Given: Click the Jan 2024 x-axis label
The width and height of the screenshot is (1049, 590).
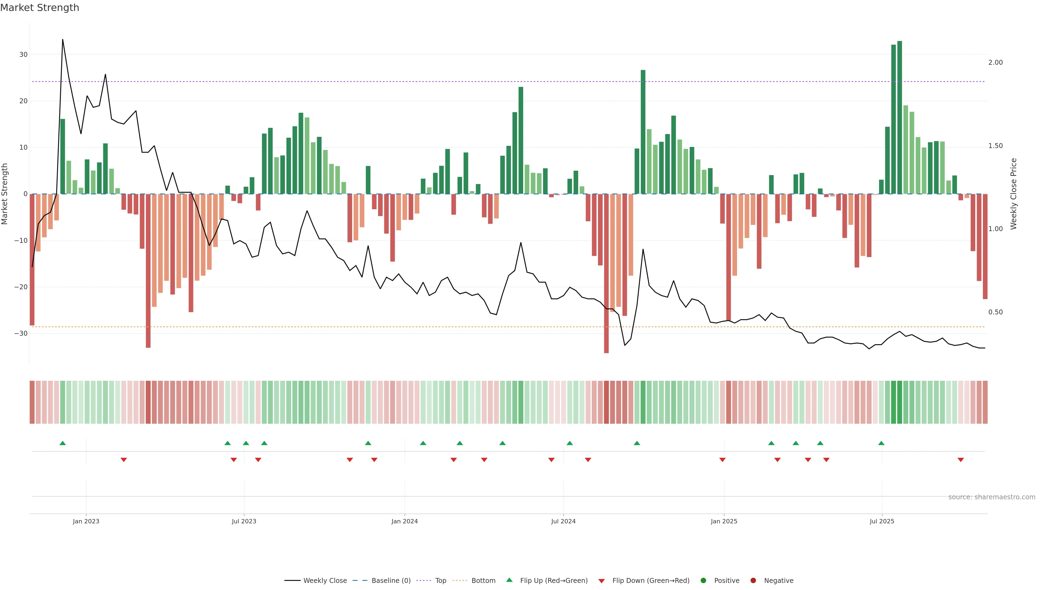Looking at the screenshot, I should [x=404, y=521].
